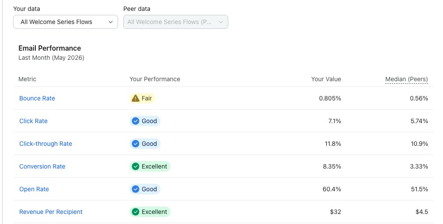Click the Good checkmark icon for Open Rate
Viewport: 443px width, 224px height.
[x=136, y=189]
